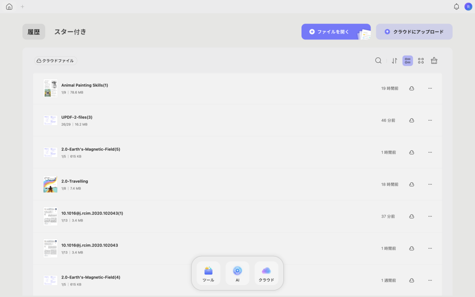Image resolution: width=475 pixels, height=297 pixels.
Task: Open the 2.0-Earth's-Magnetic-Field(5) thumbnail
Action: (50, 152)
